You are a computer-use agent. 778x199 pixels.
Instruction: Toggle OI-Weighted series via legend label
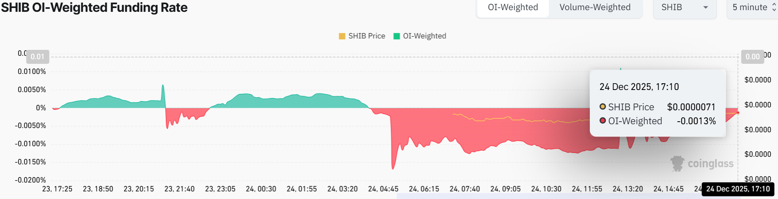425,36
